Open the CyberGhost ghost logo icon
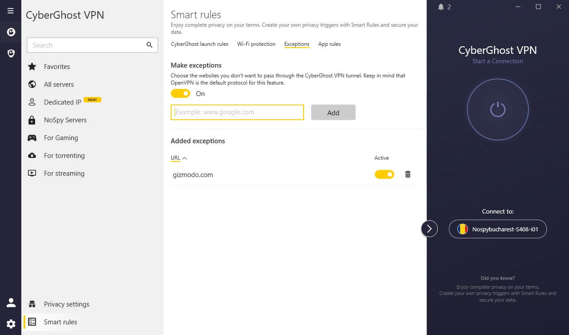The image size is (569, 335). coord(11,32)
